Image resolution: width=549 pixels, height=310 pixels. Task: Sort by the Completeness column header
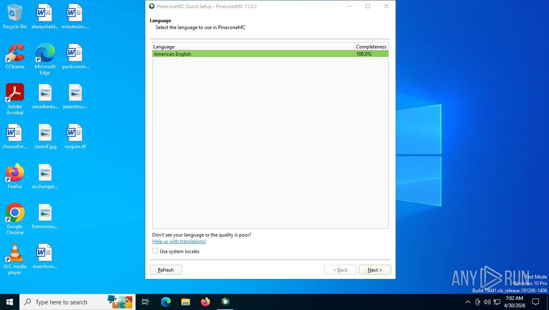371,46
